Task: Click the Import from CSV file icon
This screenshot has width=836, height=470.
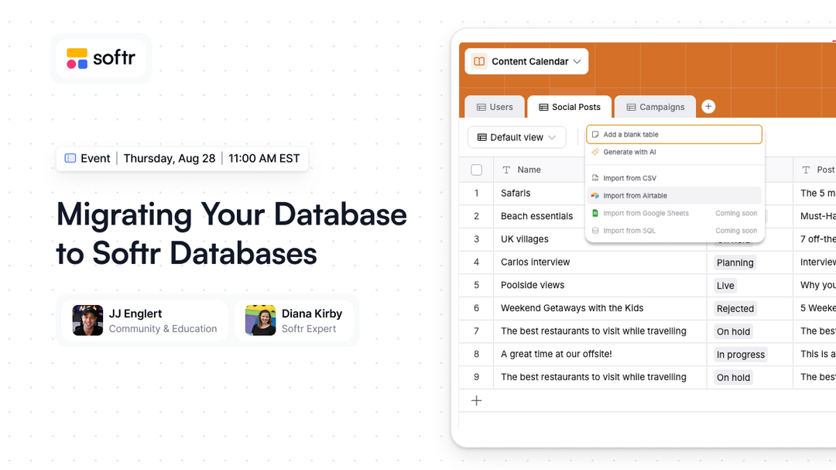Action: [594, 178]
